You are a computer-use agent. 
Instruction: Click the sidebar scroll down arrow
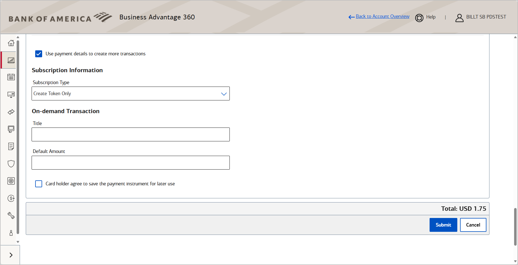point(18,242)
